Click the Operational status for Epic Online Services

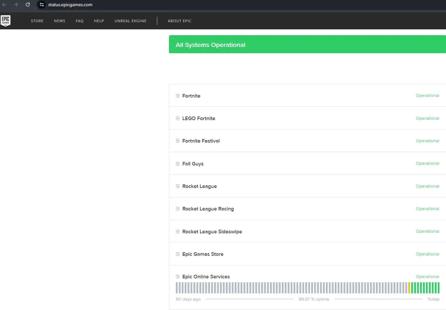point(428,277)
